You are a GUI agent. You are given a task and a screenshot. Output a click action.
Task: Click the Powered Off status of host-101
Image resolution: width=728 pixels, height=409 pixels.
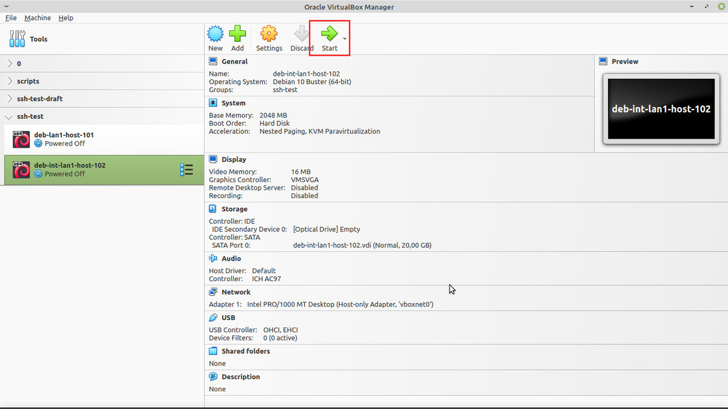tap(65, 144)
